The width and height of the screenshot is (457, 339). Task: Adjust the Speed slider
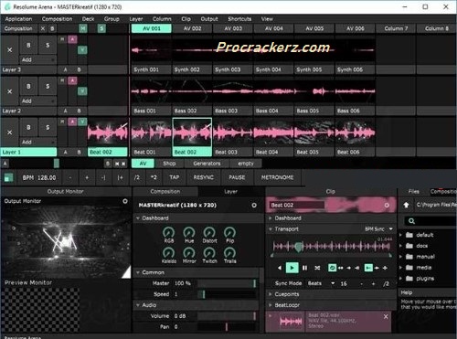tap(227, 294)
